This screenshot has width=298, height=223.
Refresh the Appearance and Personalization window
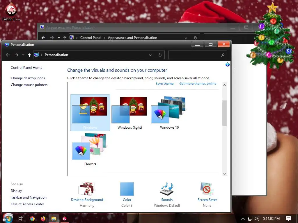195,38
